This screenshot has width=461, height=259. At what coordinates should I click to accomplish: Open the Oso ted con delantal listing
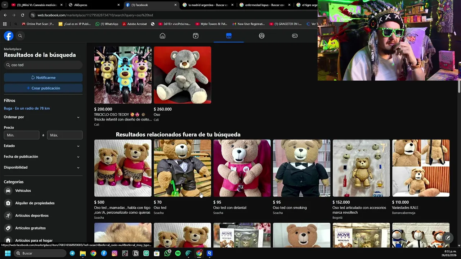point(242,168)
